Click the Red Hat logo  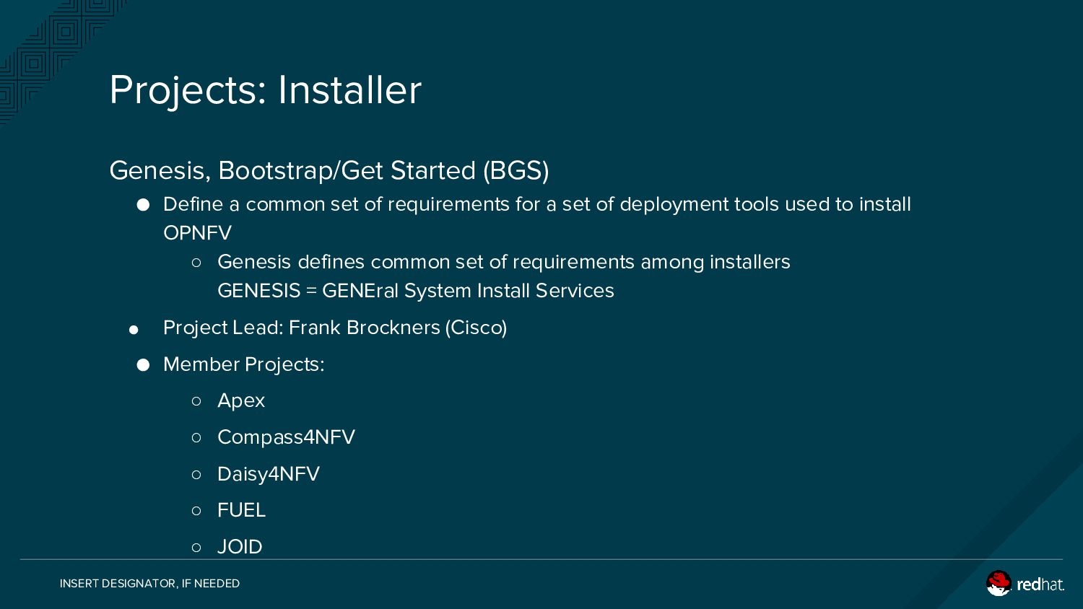(x=1025, y=583)
